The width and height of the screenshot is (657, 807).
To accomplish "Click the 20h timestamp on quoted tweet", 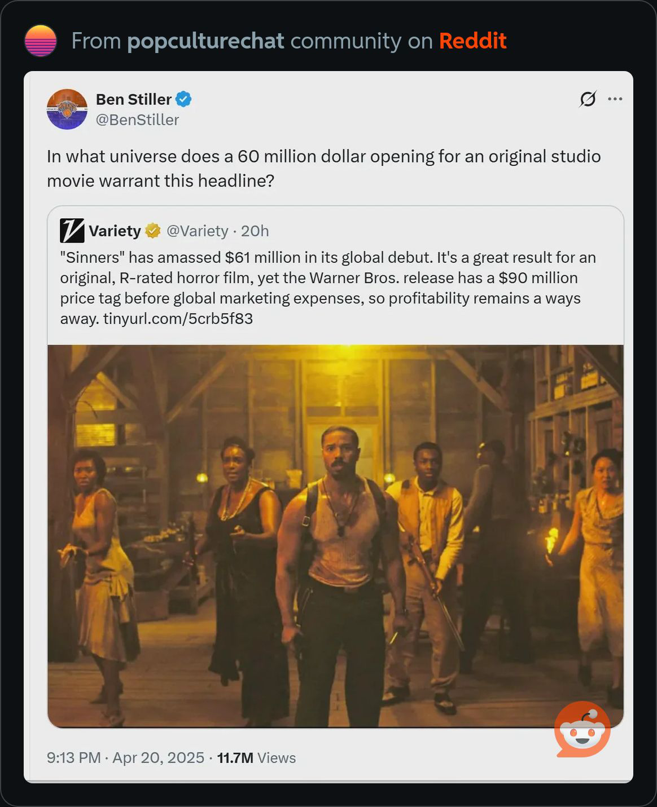I will click(255, 231).
